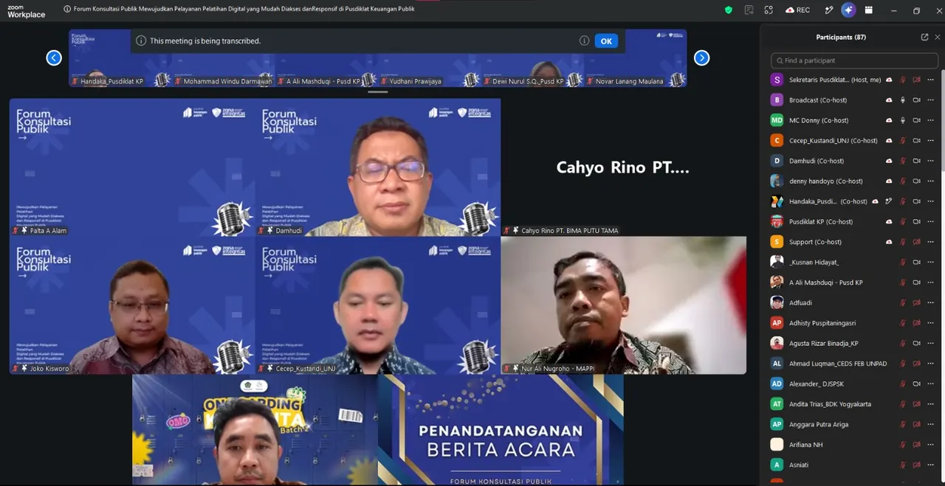Click annotation pen icon on Handaka_Pusdi row
This screenshot has height=486, width=945.
(x=889, y=201)
